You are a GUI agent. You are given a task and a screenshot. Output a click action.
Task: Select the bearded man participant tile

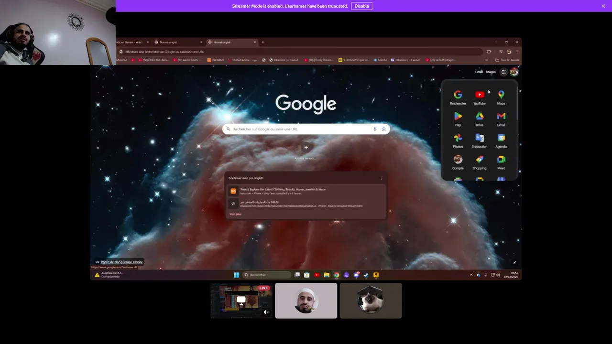pyautogui.click(x=306, y=301)
